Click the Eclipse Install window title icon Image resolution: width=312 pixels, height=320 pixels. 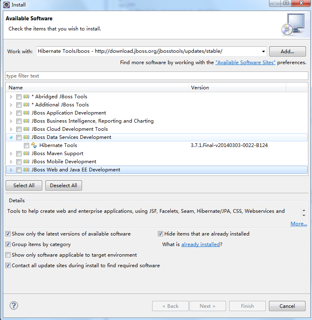point(6,5)
